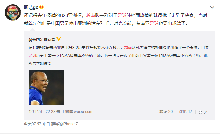This screenshot has width=220, height=135.
Task: Enlarge the coach photo thumbnail
Action: click(46, 87)
